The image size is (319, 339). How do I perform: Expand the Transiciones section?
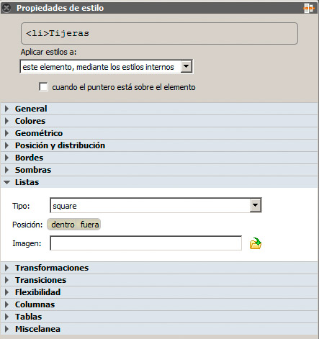click(x=159, y=280)
